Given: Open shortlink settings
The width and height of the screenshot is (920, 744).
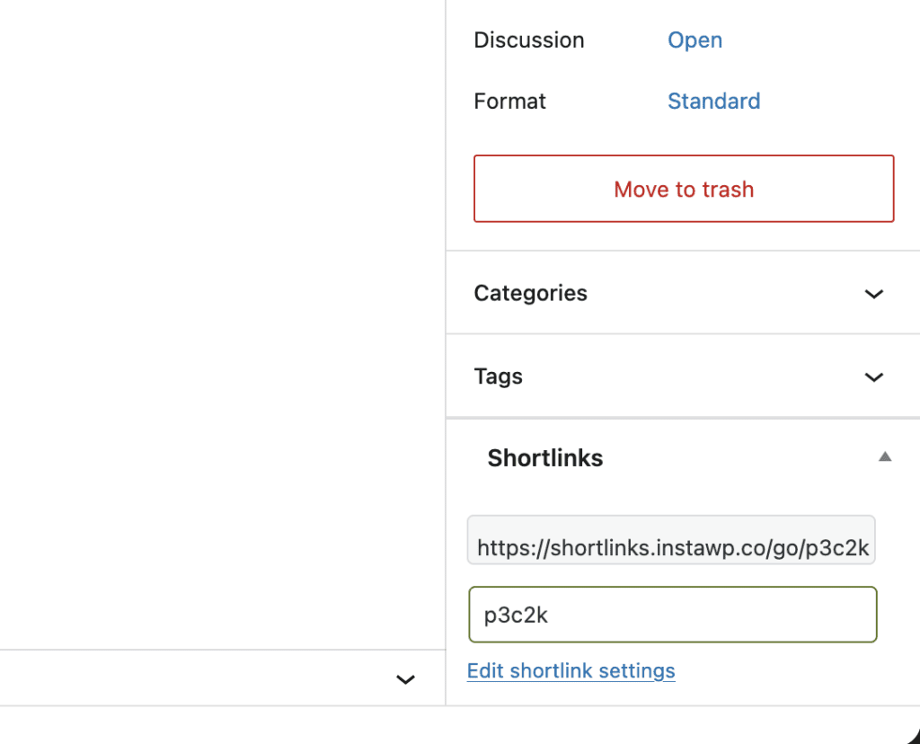Looking at the screenshot, I should [571, 670].
